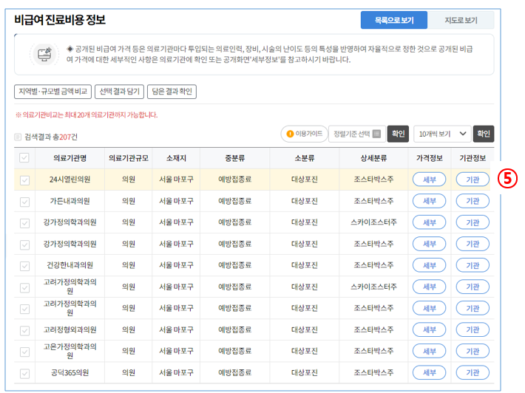
Task: Confirm sort with 확인 next to 정렬기준 선택
Action: pyautogui.click(x=398, y=134)
